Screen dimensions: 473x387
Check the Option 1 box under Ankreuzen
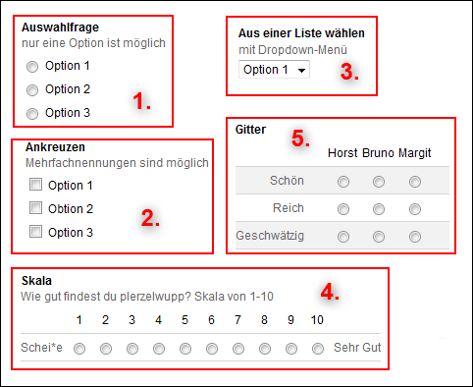[x=35, y=185]
